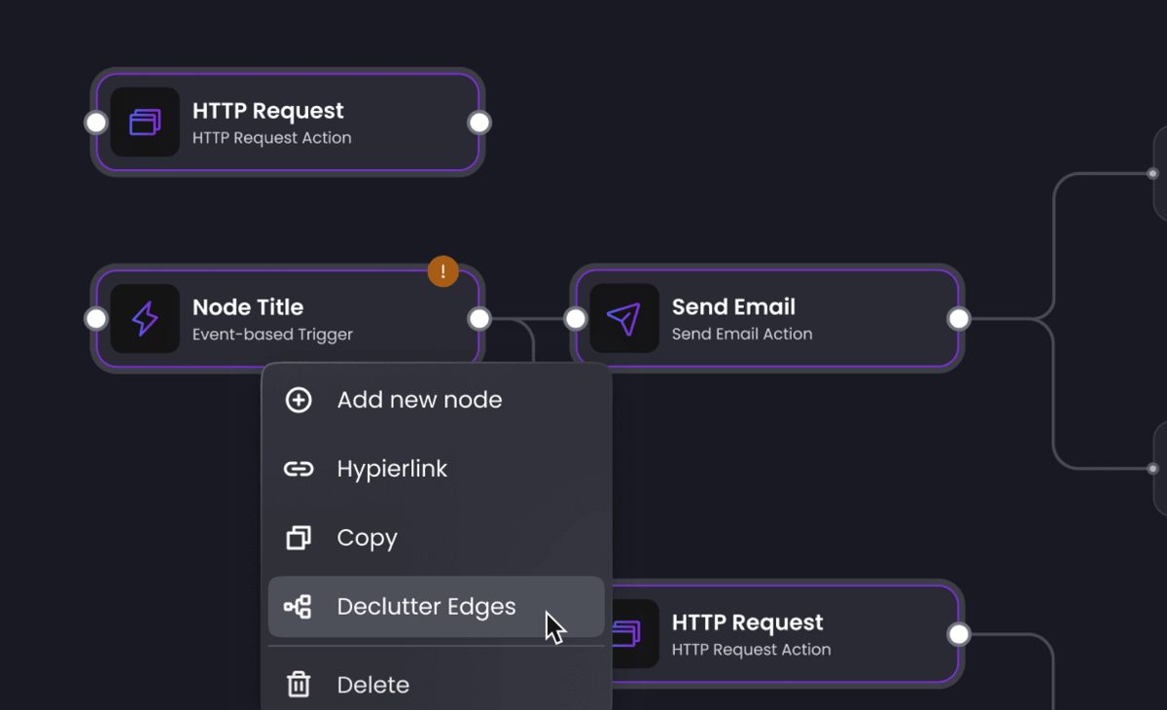This screenshot has height=710, width=1167.
Task: Select the branching edge leaving Send Email's output
Action: [x=1054, y=318]
